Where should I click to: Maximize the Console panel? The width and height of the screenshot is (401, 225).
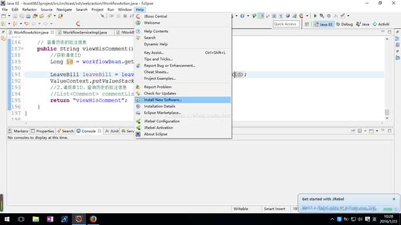pos(389,131)
